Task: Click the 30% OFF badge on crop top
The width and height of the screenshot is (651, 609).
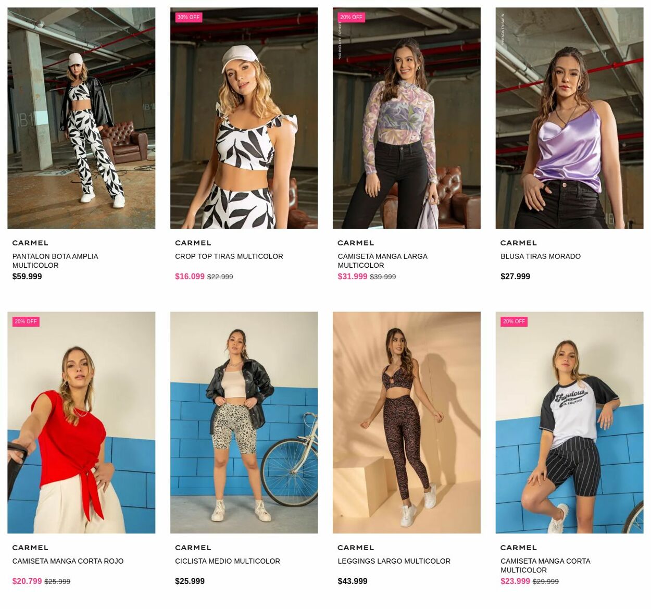Action: [189, 17]
